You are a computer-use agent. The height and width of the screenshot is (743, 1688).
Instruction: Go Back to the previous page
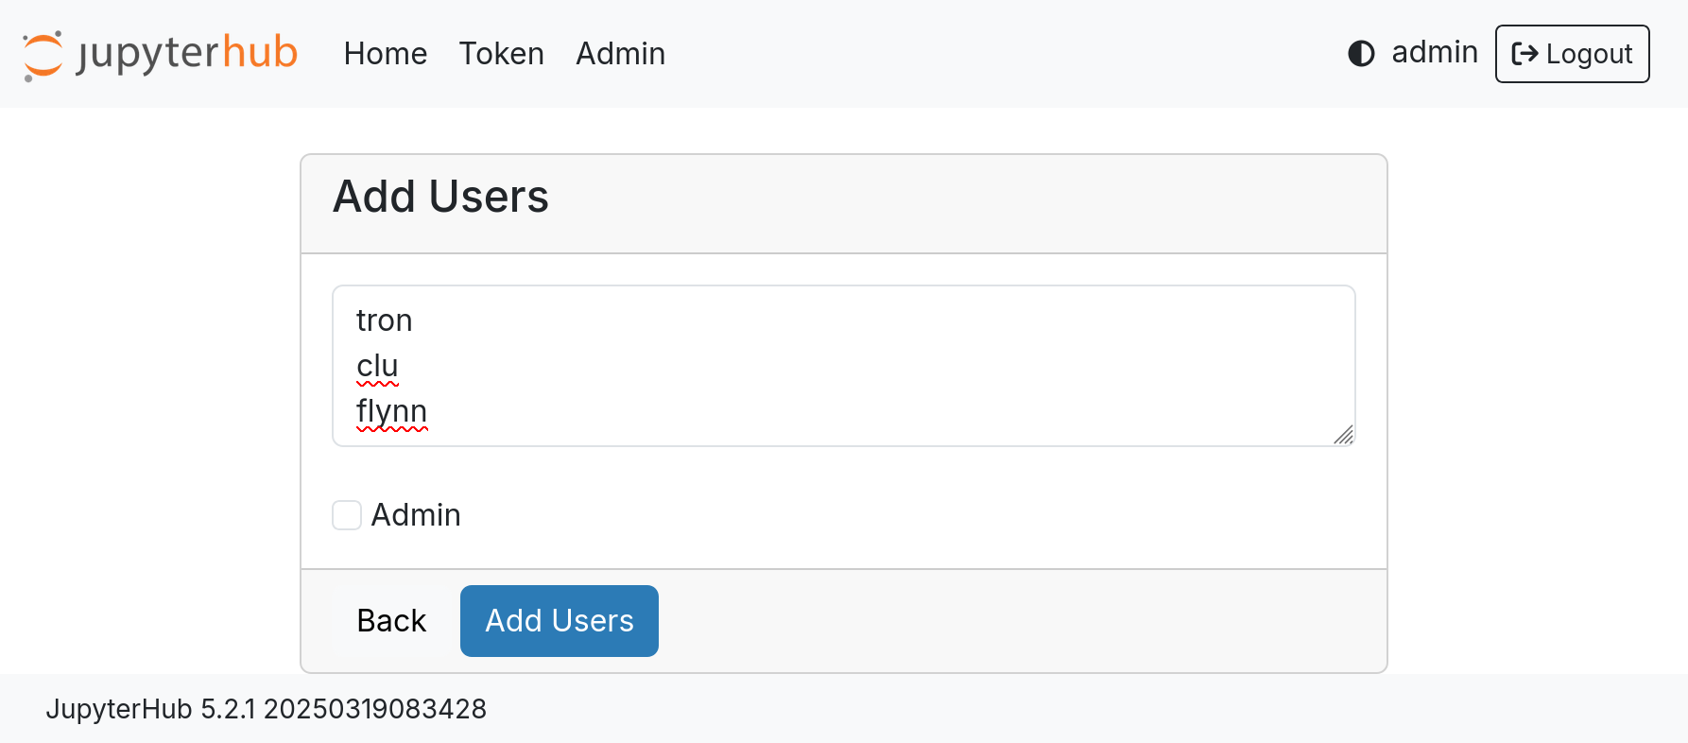pos(391,621)
